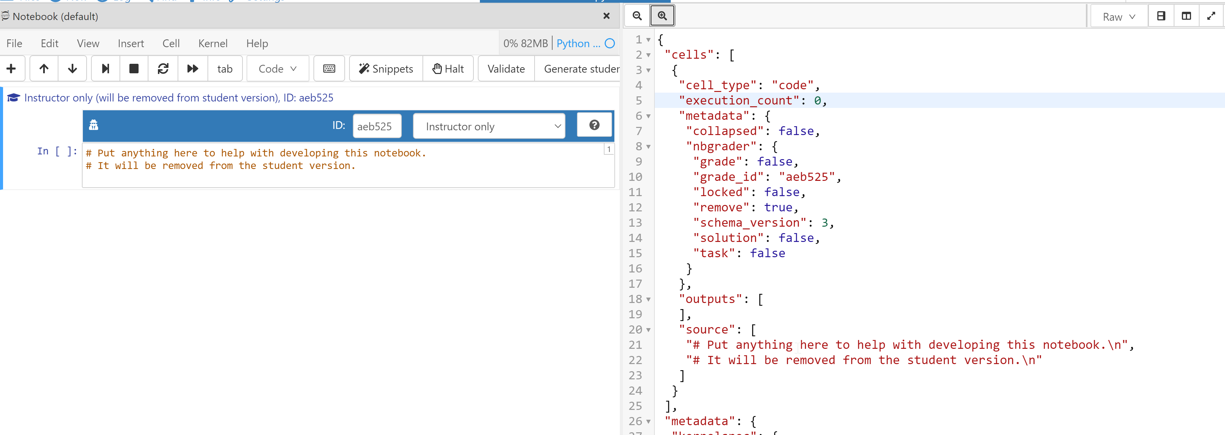This screenshot has width=1225, height=435.
Task: Run cell and advance with skip icon
Action: click(105, 69)
